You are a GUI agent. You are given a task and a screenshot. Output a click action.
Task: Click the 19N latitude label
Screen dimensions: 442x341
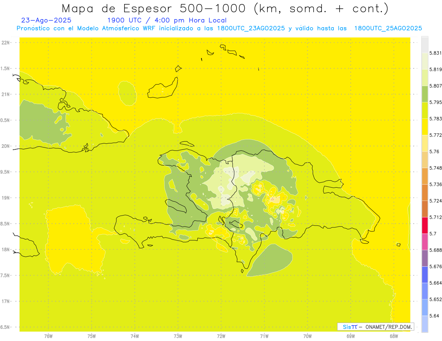(6, 198)
